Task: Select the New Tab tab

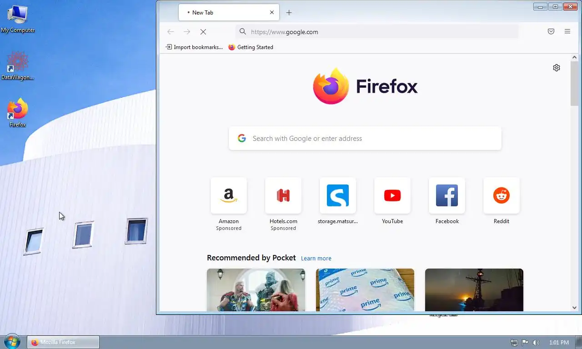Action: [229, 13]
